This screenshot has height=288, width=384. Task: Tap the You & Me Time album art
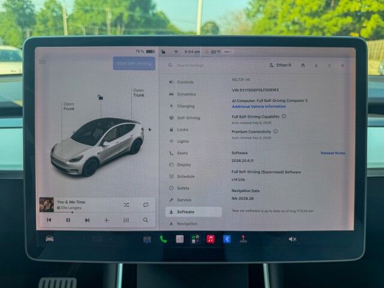point(47,205)
